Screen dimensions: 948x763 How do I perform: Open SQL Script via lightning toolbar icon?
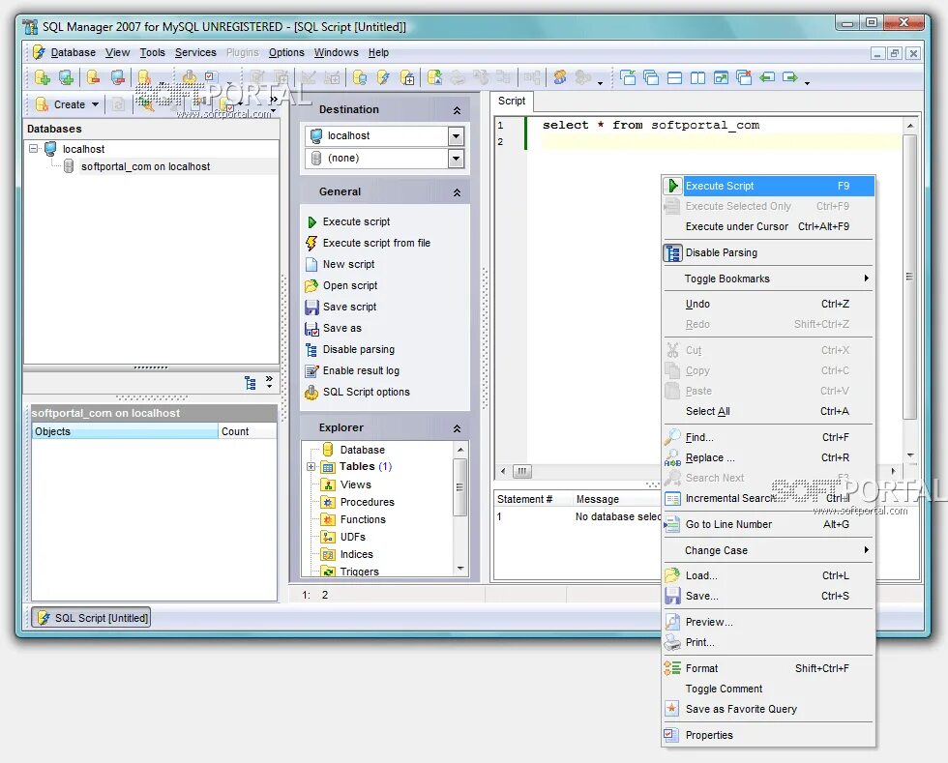[383, 77]
